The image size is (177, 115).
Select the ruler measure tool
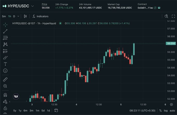coord(5,79)
